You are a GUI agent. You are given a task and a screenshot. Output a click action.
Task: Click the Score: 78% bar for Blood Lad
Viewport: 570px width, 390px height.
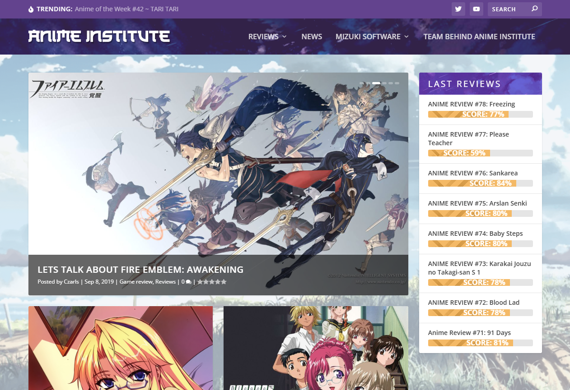(x=481, y=313)
